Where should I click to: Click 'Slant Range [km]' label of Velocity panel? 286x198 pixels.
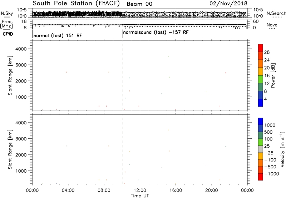[10, 149]
